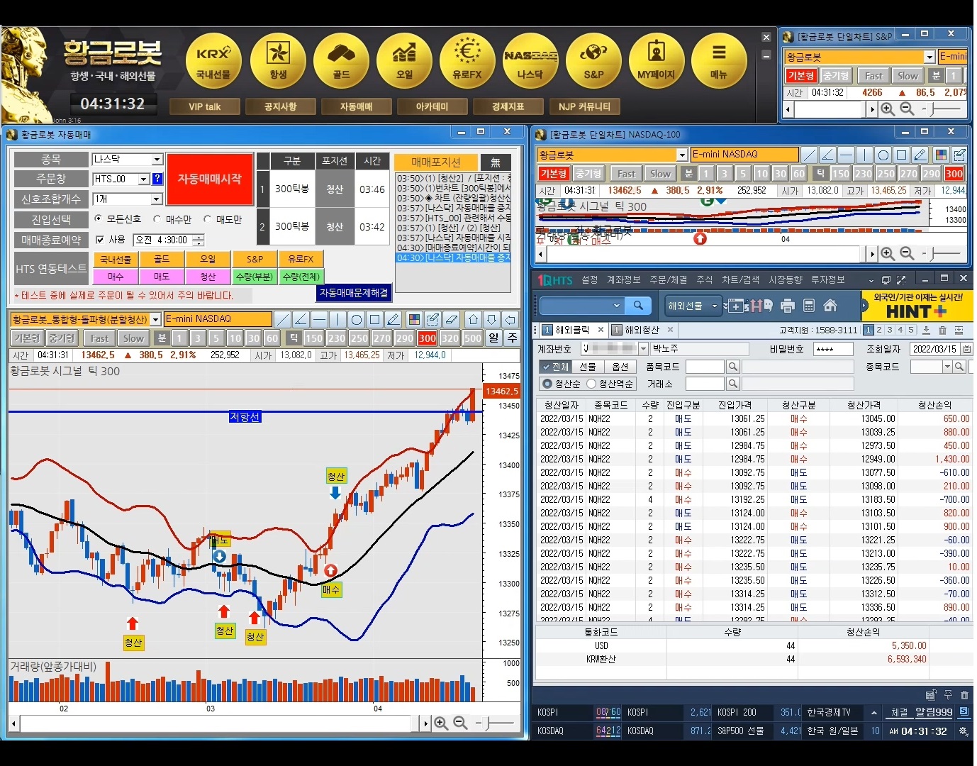Click the search magnifier button in 1Q HTS

(638, 306)
